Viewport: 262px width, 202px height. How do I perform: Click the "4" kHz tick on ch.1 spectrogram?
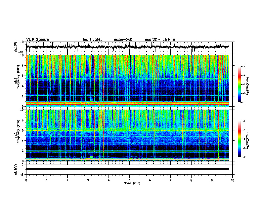pyautogui.click(x=23, y=86)
